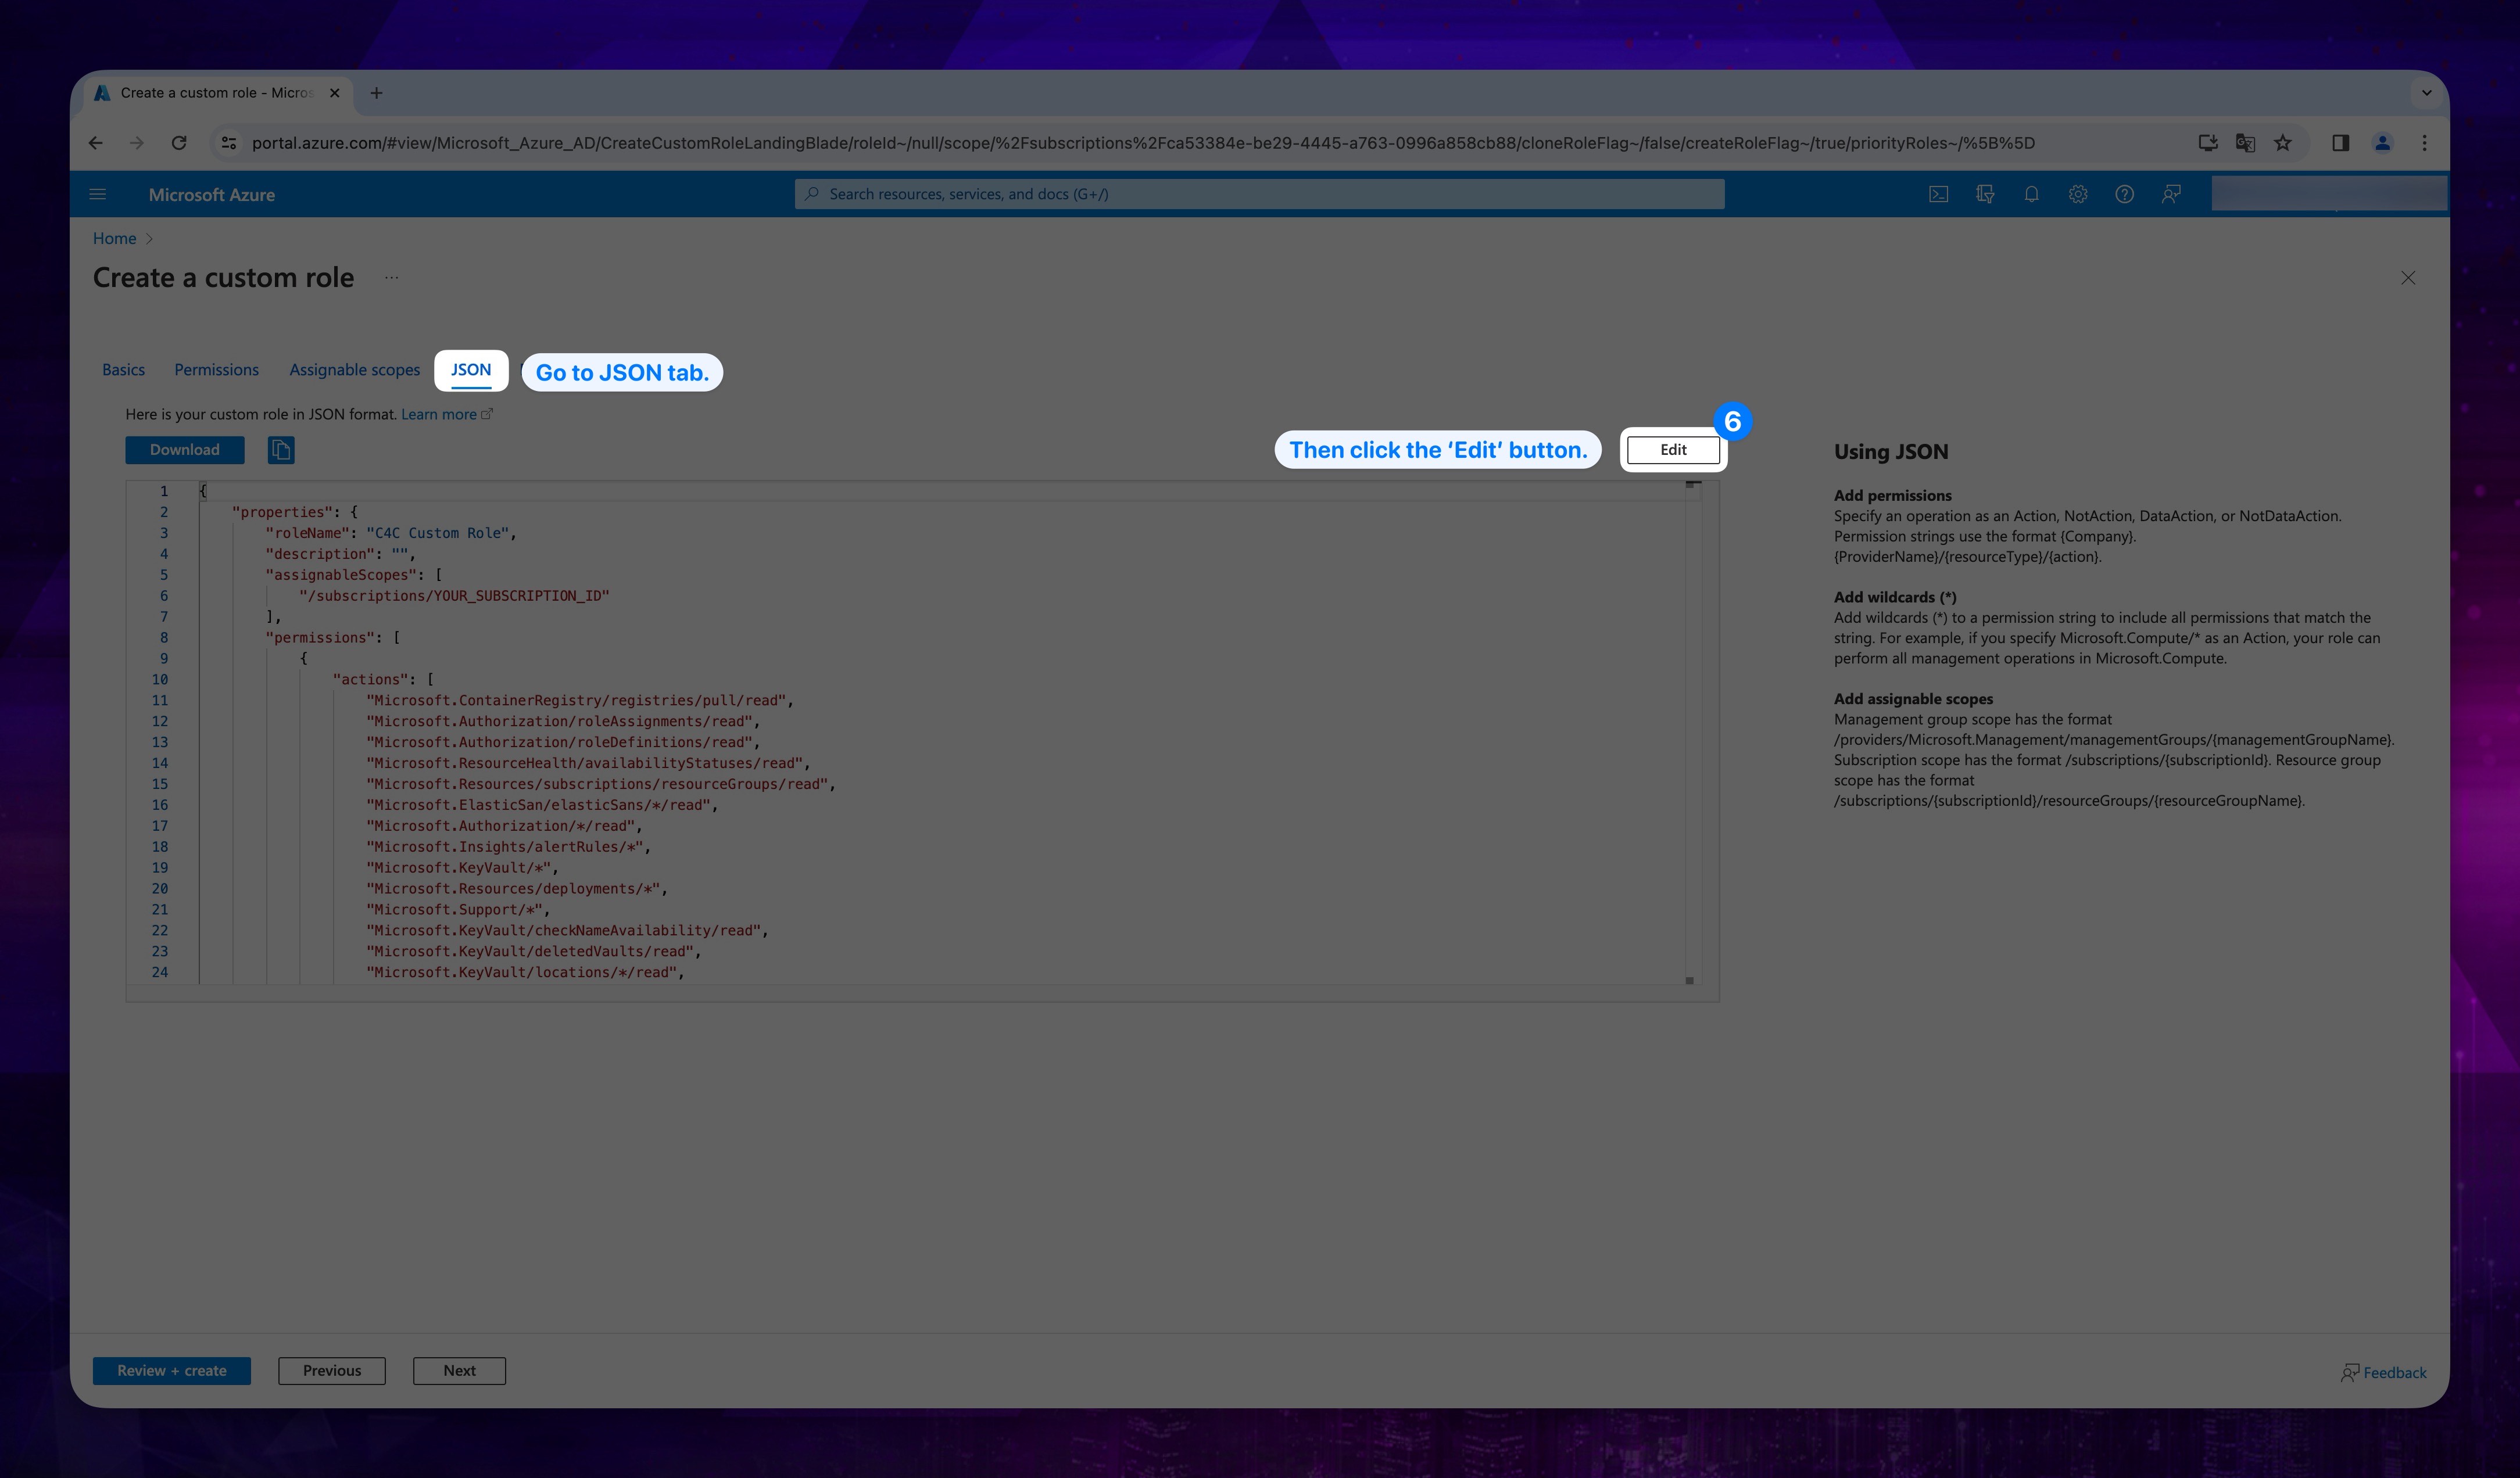The width and height of the screenshot is (2520, 1478).
Task: Click the "roleName" line in JSON
Action: 391,533
